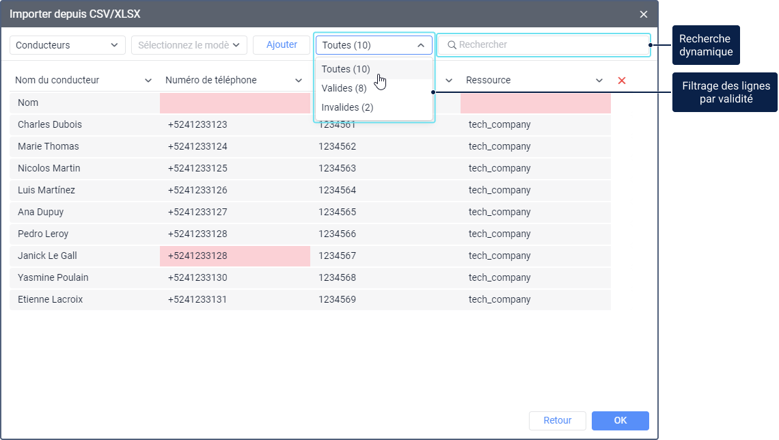Click the 'Nom' header row cell
Image resolution: width=779 pixels, height=440 pixels.
click(85, 102)
